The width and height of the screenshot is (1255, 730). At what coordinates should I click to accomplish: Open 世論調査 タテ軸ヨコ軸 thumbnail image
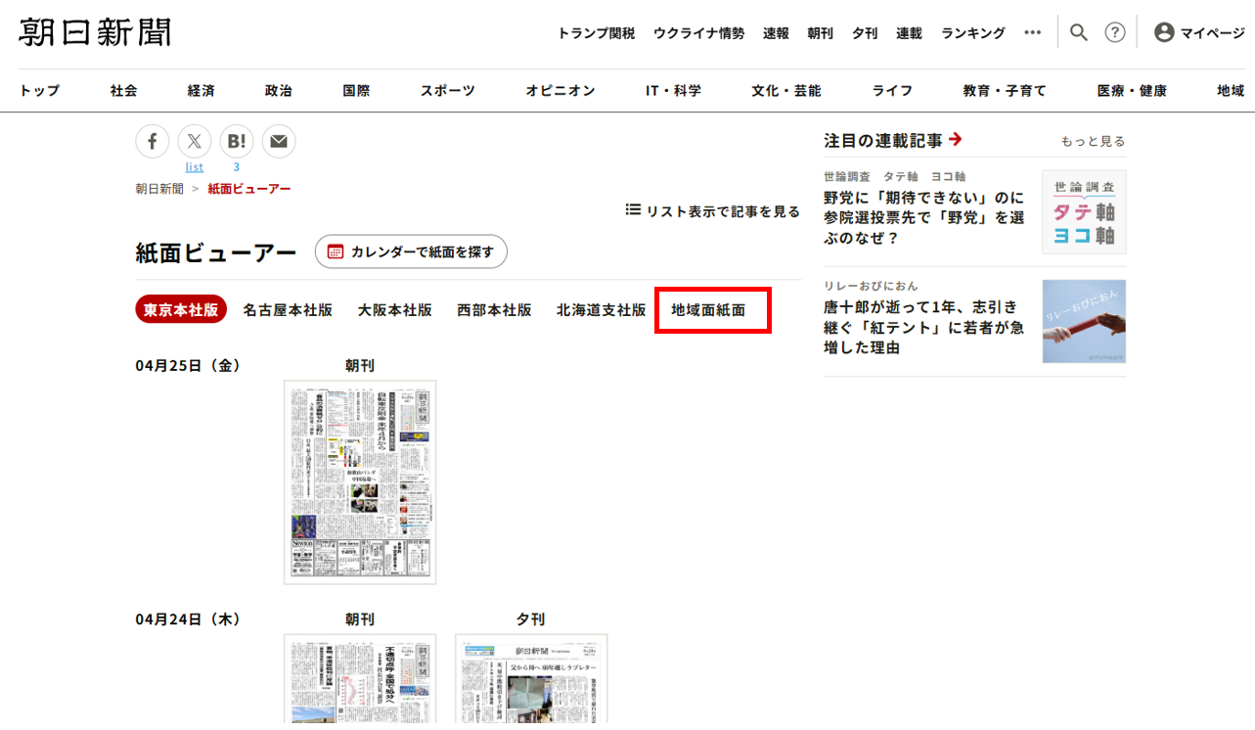click(1084, 212)
